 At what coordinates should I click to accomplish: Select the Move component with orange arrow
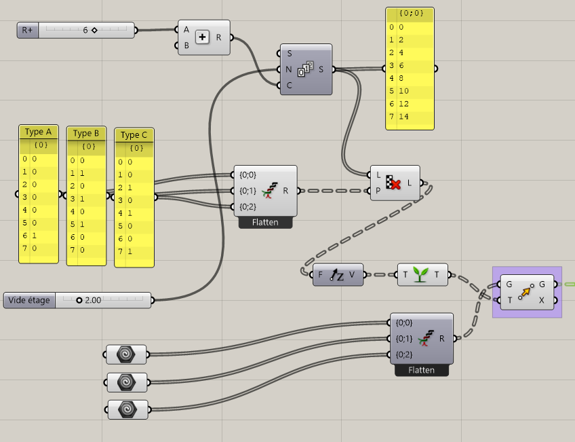(527, 292)
